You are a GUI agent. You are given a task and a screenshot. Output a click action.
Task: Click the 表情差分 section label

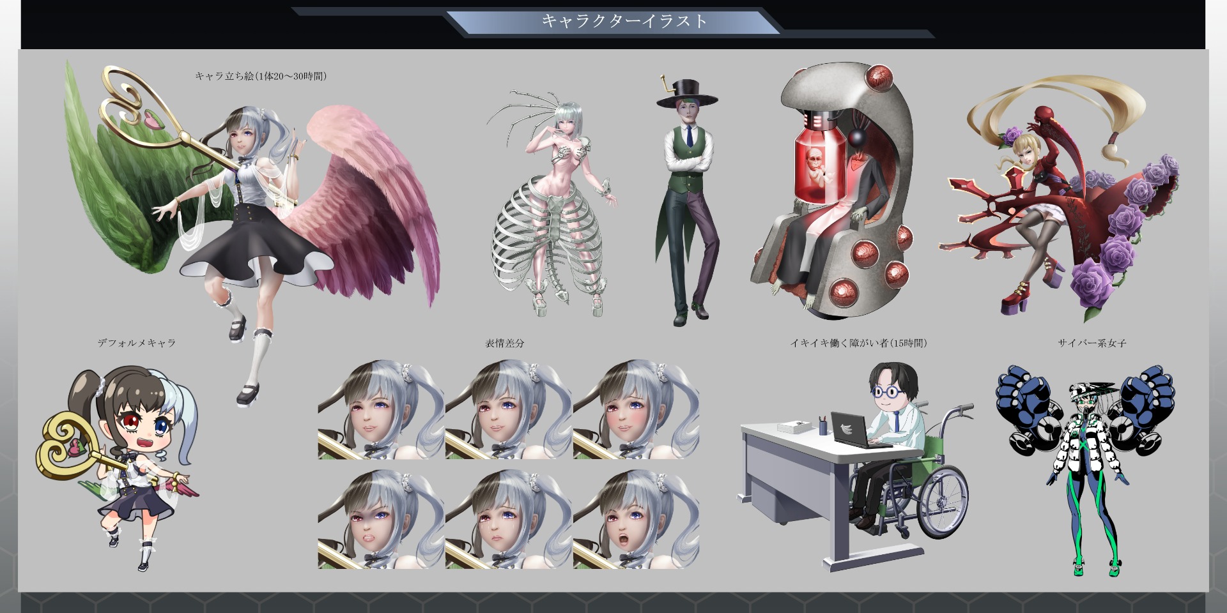(504, 343)
